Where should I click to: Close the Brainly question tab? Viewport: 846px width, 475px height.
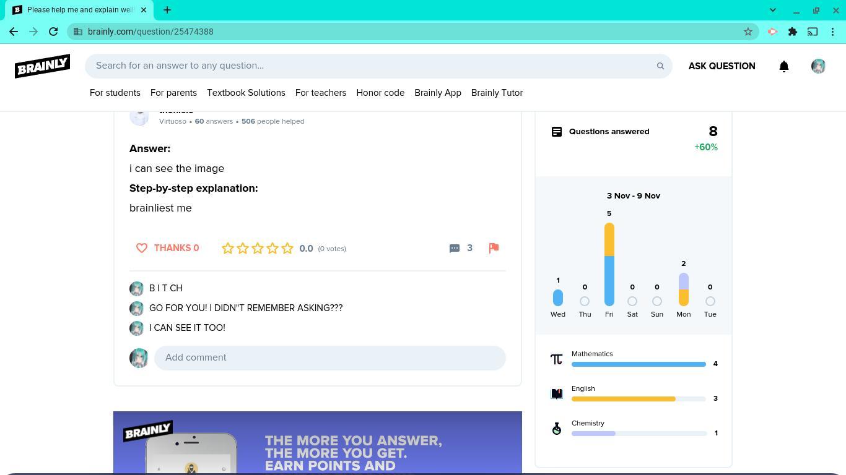pos(144,10)
